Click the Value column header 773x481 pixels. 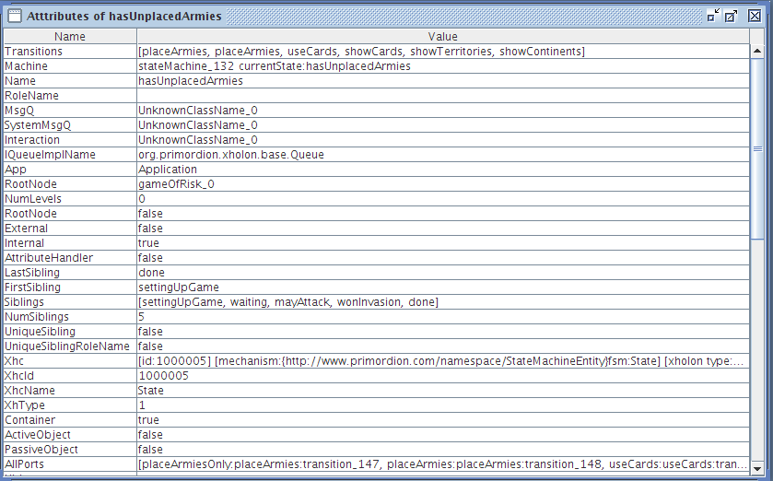(x=442, y=37)
